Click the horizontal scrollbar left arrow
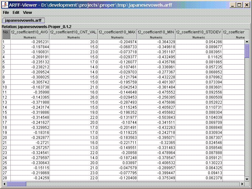Screen dimensions: 252x189 [x=4, y=184]
